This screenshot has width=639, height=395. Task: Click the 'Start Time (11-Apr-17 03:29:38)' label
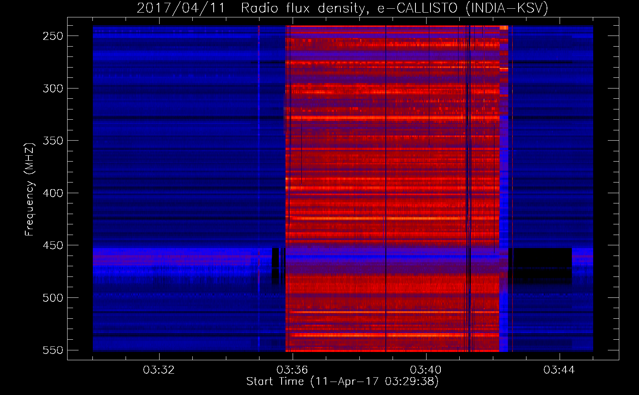coord(342,382)
